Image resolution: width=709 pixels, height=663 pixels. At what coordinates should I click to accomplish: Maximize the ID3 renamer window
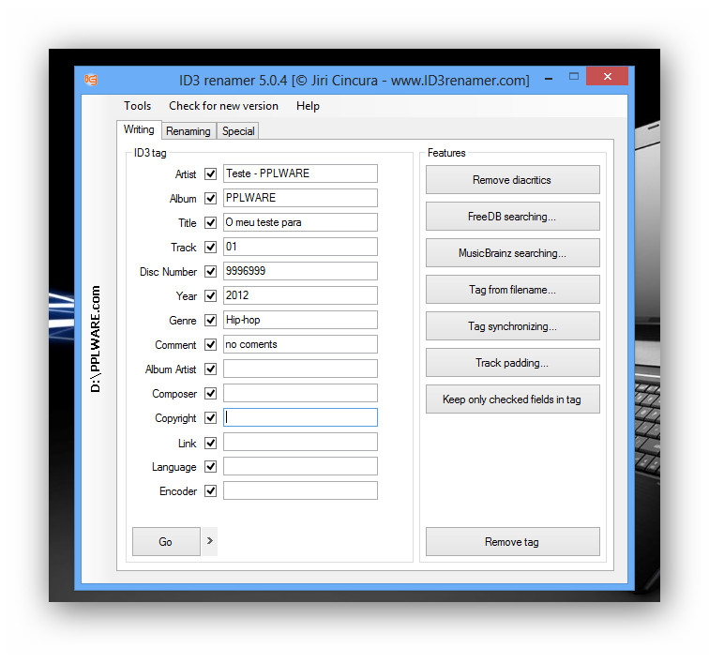click(573, 77)
